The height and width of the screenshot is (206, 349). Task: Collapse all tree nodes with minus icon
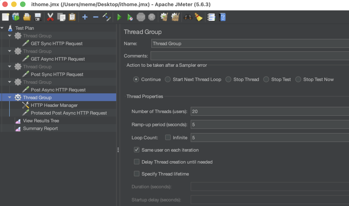pos(96,17)
